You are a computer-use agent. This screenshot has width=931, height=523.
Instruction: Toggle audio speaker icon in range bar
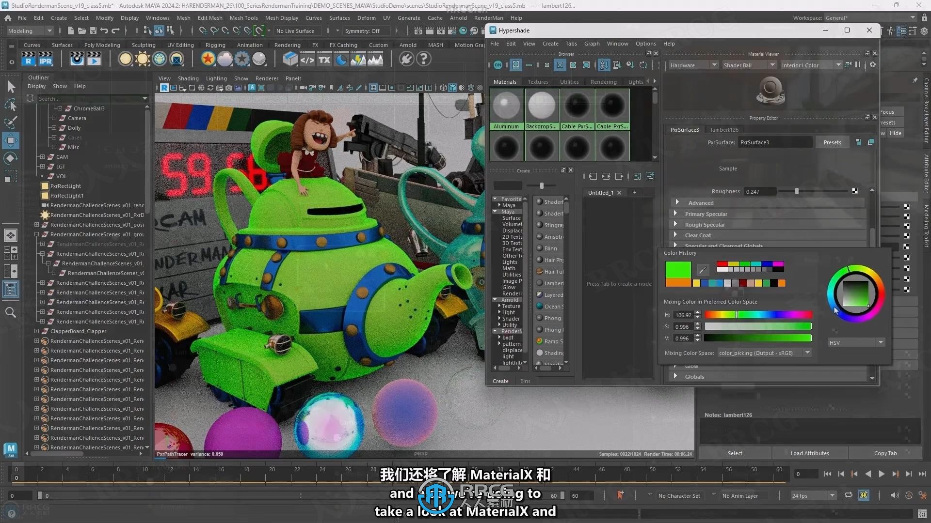click(895, 495)
